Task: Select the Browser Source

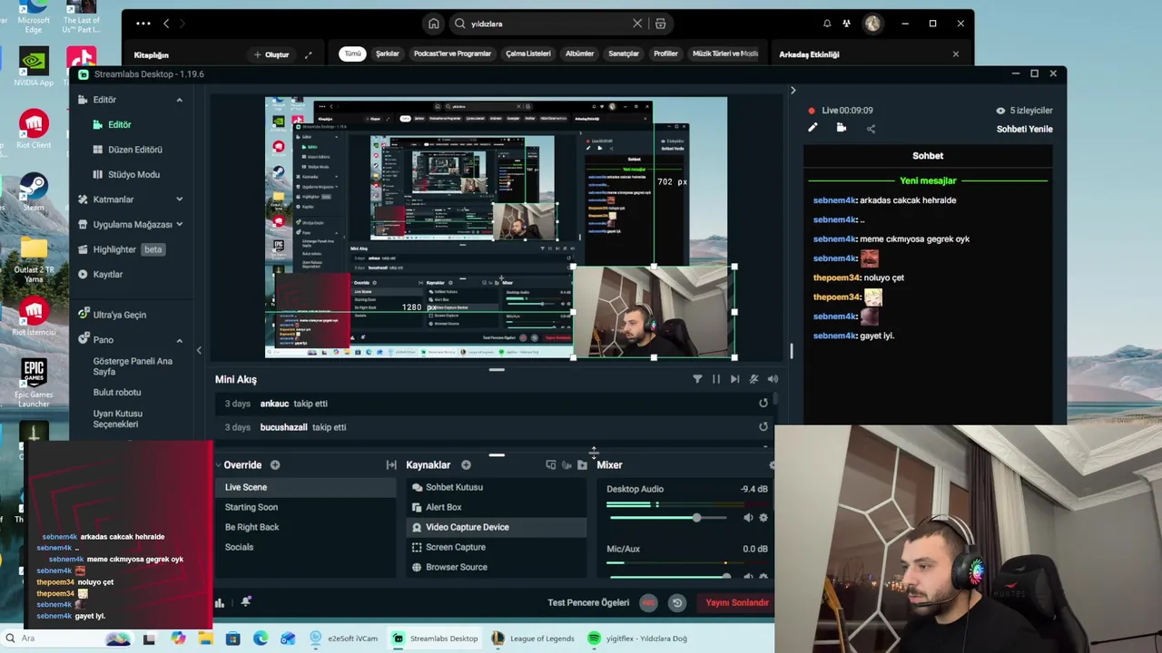Action: point(497,567)
